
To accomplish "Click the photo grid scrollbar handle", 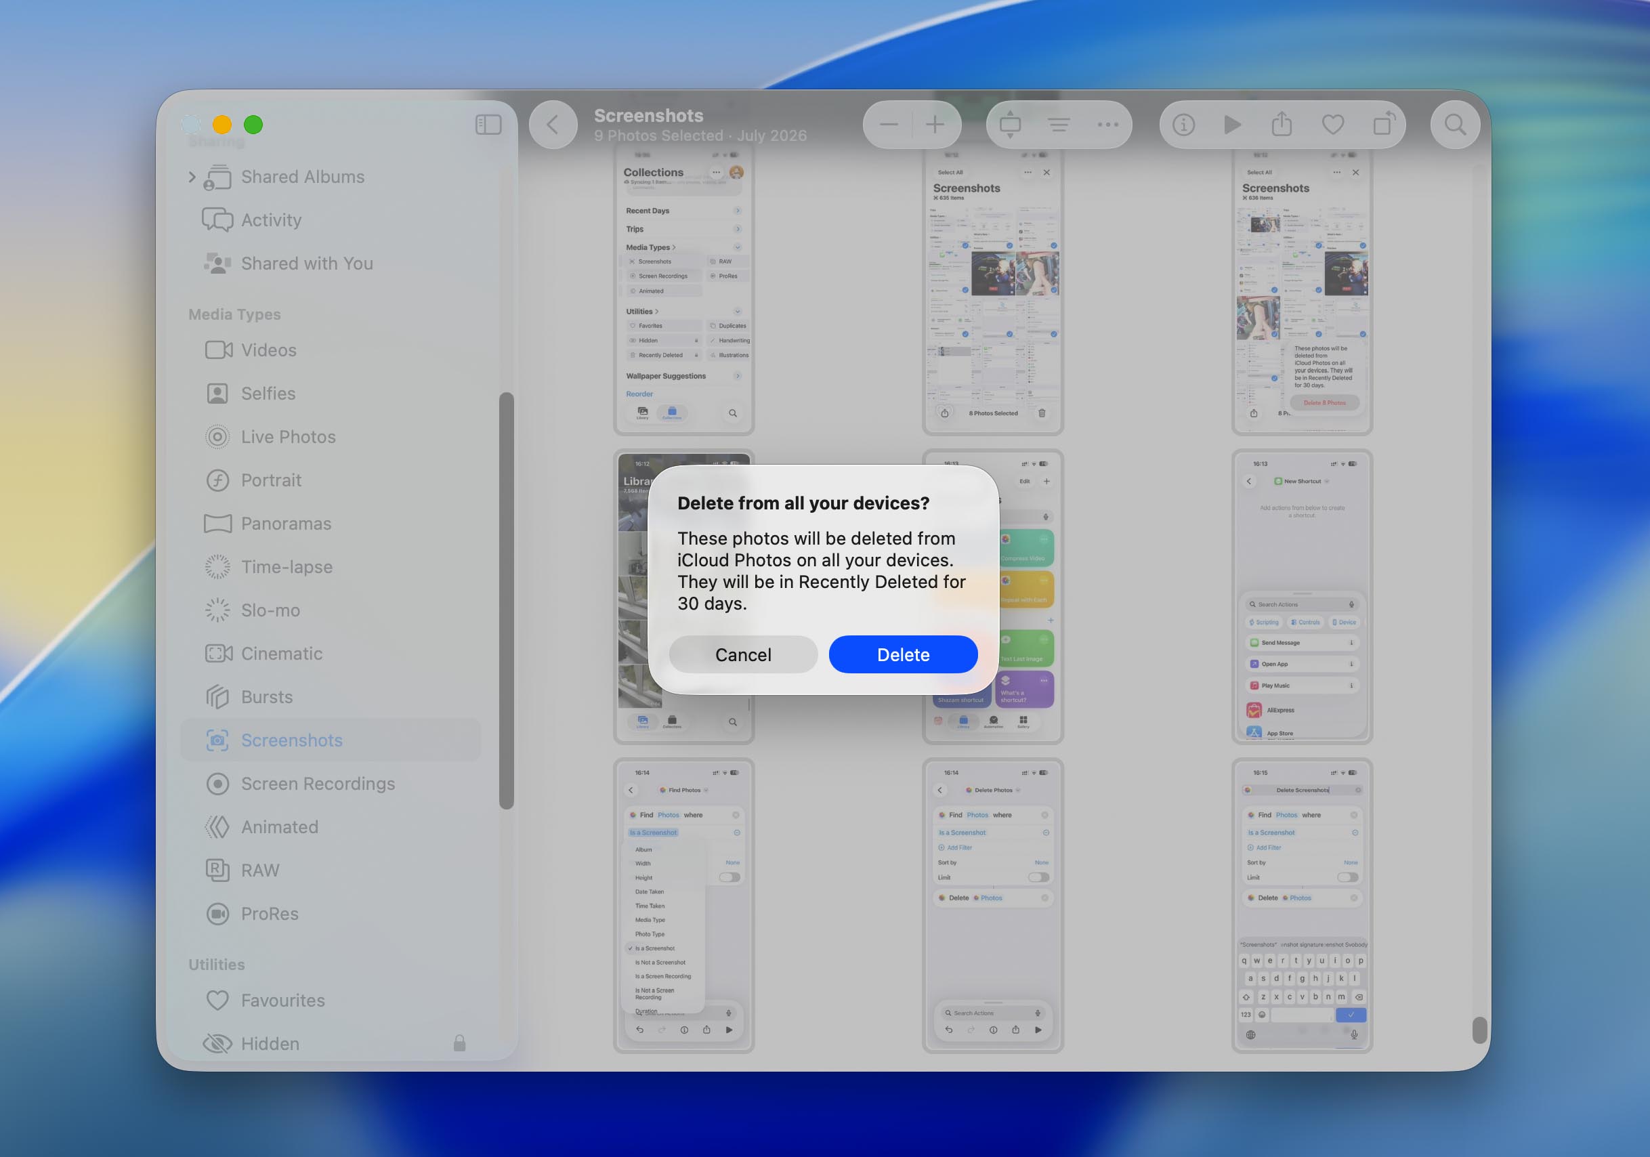I will pos(1479,1030).
